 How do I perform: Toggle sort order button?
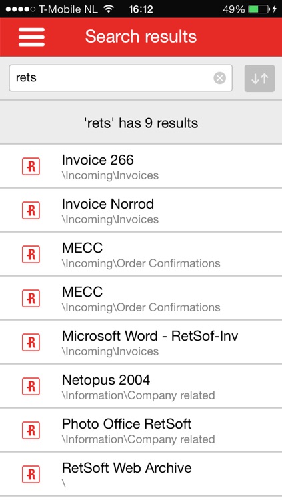[x=259, y=78]
